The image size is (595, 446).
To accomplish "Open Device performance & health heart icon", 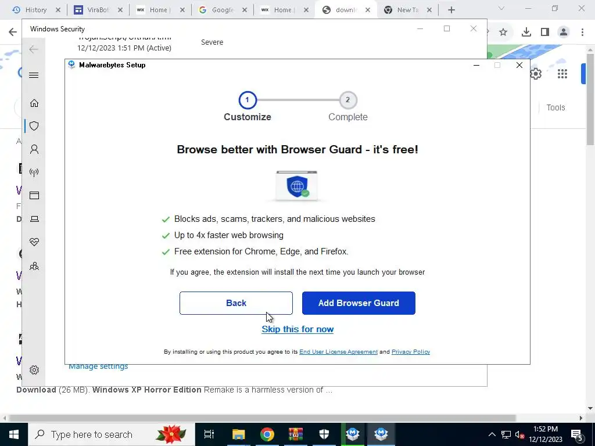I will 34,242.
